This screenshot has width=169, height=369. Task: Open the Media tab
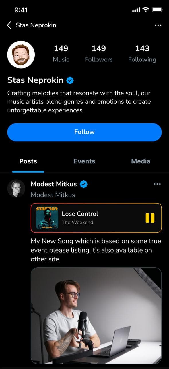click(141, 161)
